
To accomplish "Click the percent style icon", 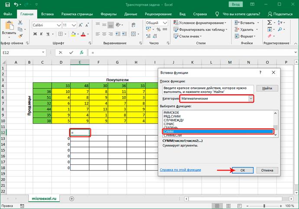I will [x=159, y=29].
